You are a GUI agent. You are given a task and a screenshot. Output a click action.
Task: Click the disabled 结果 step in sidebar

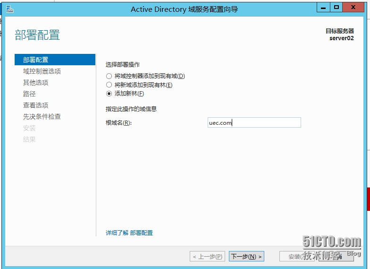tap(29, 139)
